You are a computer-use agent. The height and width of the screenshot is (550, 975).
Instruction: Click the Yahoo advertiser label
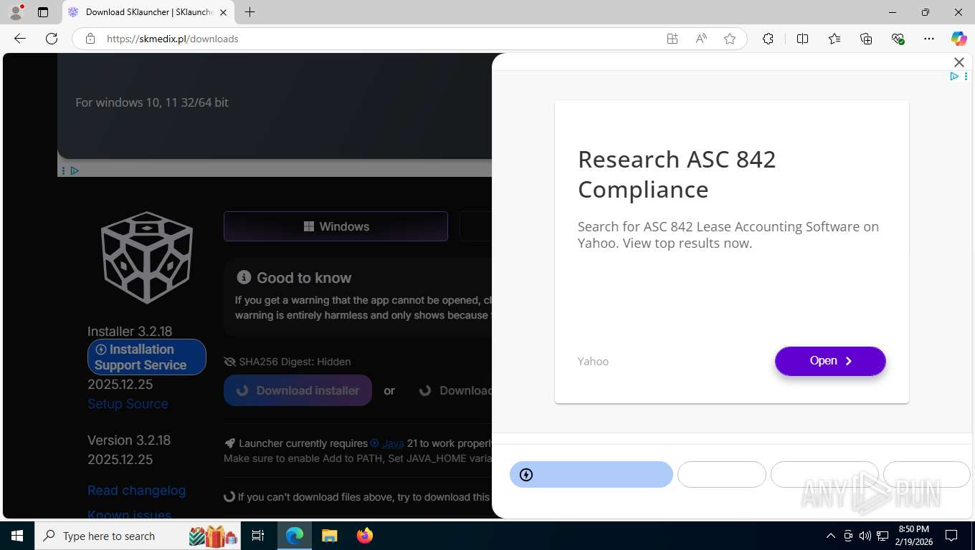point(593,362)
